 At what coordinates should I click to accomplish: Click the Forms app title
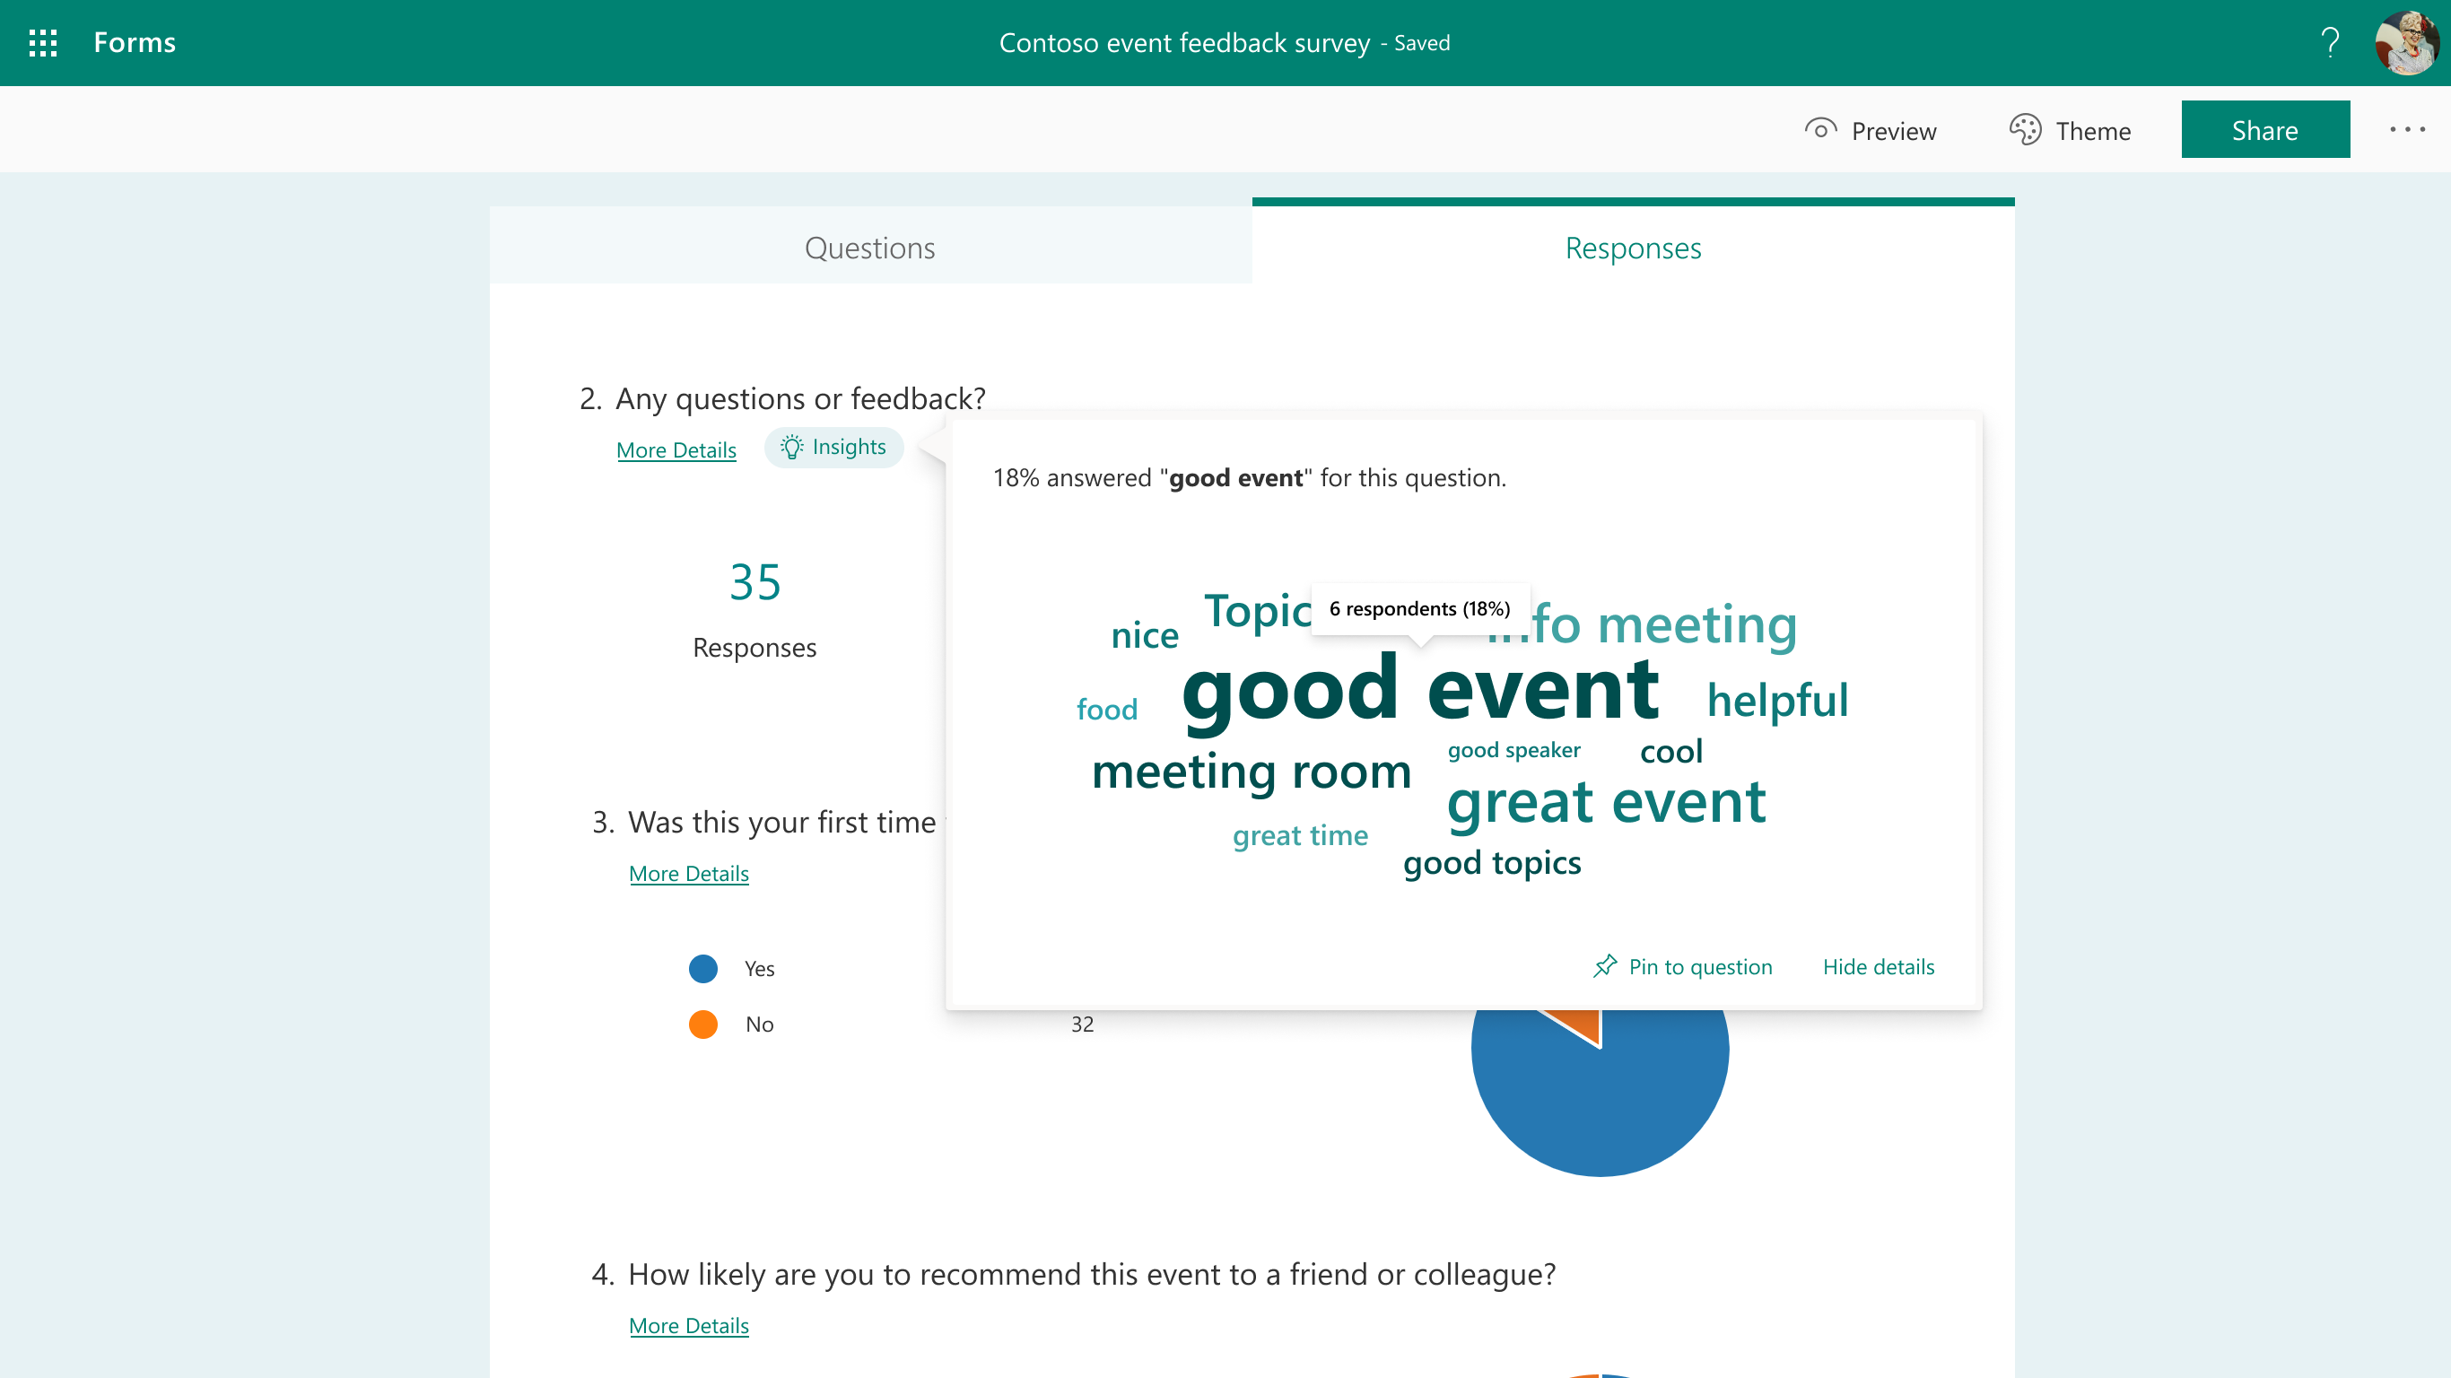pyautogui.click(x=135, y=43)
